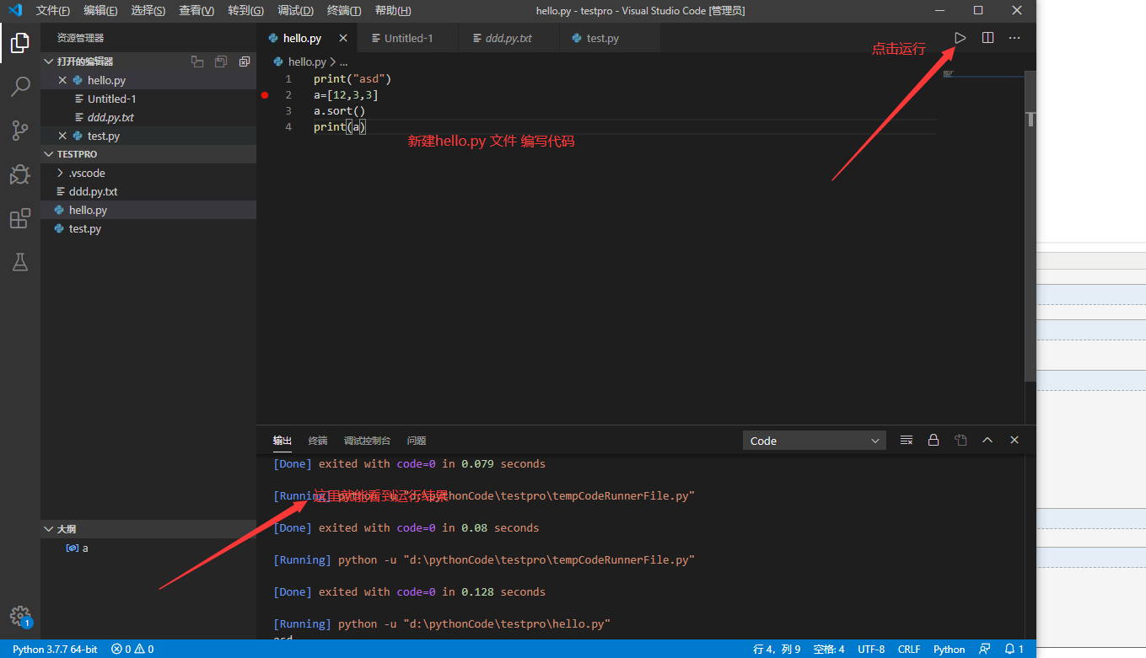1146x658 pixels.
Task: Maximize the bottom panel size
Action: [x=987, y=440]
